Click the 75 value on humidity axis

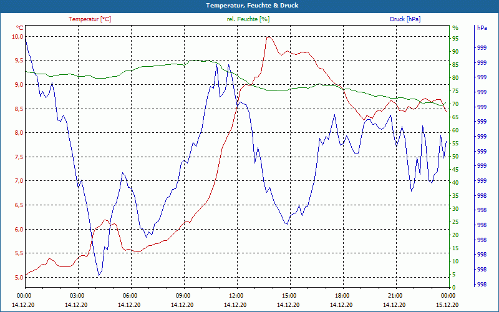tap(455, 91)
